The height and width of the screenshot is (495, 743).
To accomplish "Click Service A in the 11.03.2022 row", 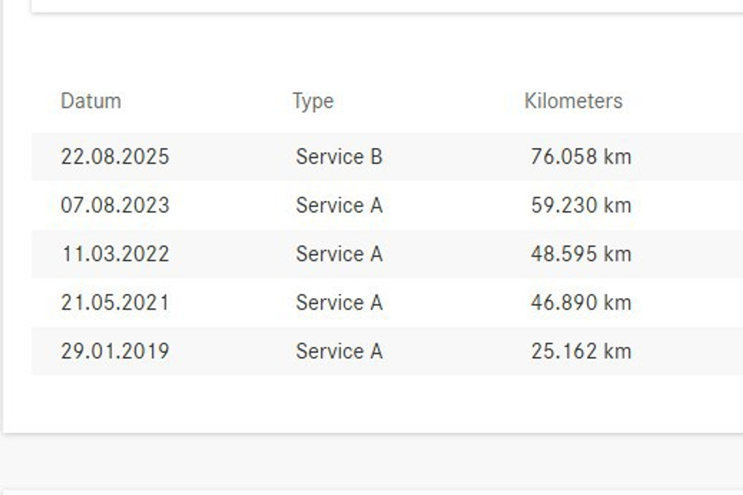I will [339, 254].
